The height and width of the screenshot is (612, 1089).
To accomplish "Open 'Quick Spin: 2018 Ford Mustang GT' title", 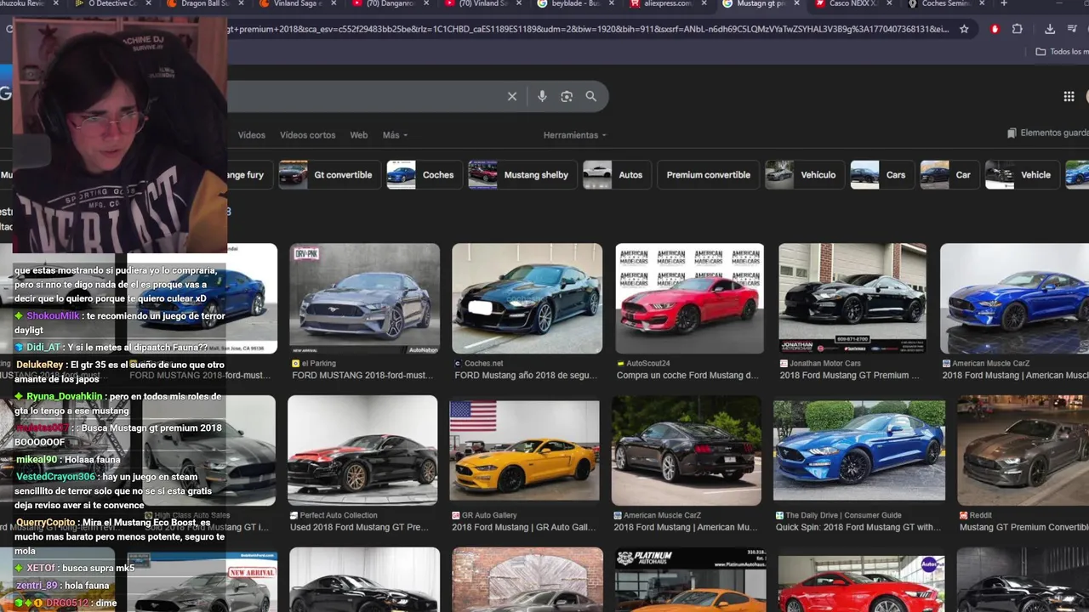I will coord(858,527).
